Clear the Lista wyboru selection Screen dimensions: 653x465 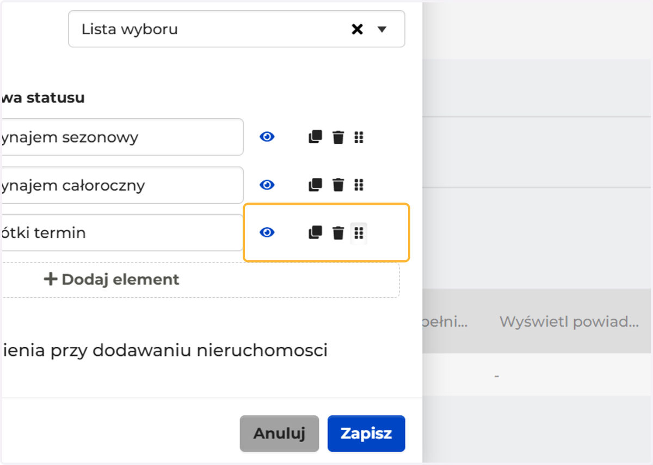357,29
